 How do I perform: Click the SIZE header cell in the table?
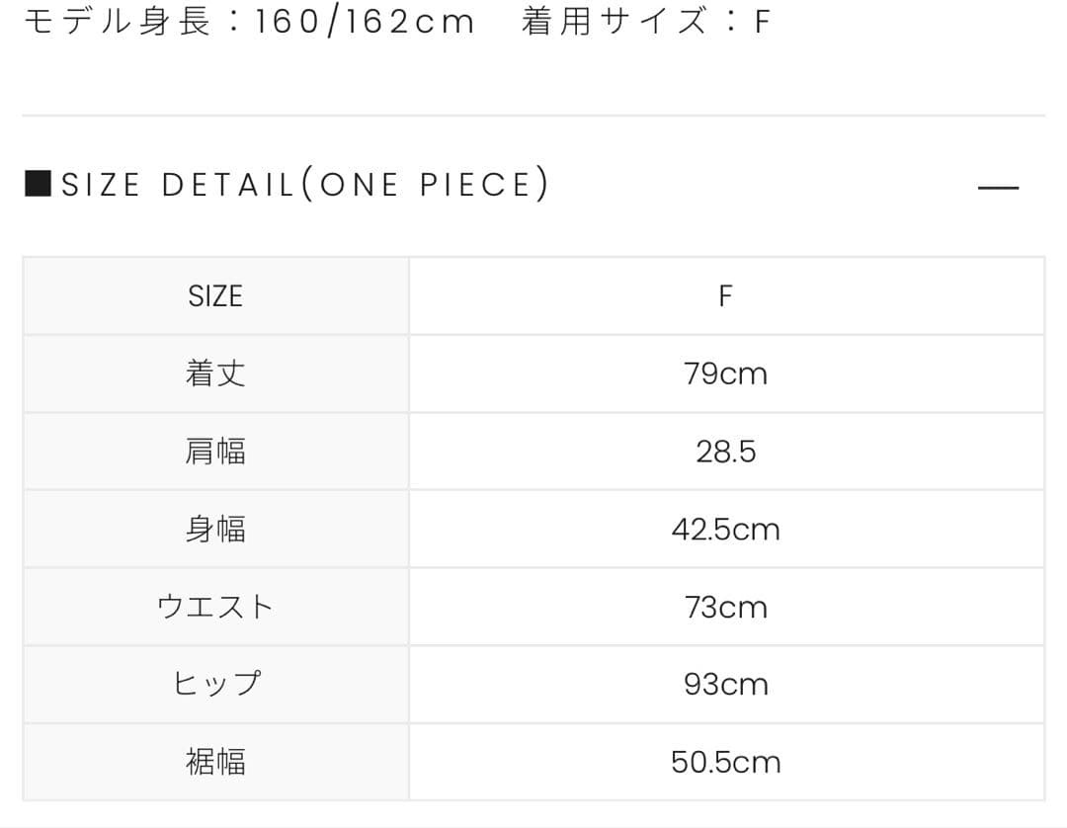coord(214,294)
